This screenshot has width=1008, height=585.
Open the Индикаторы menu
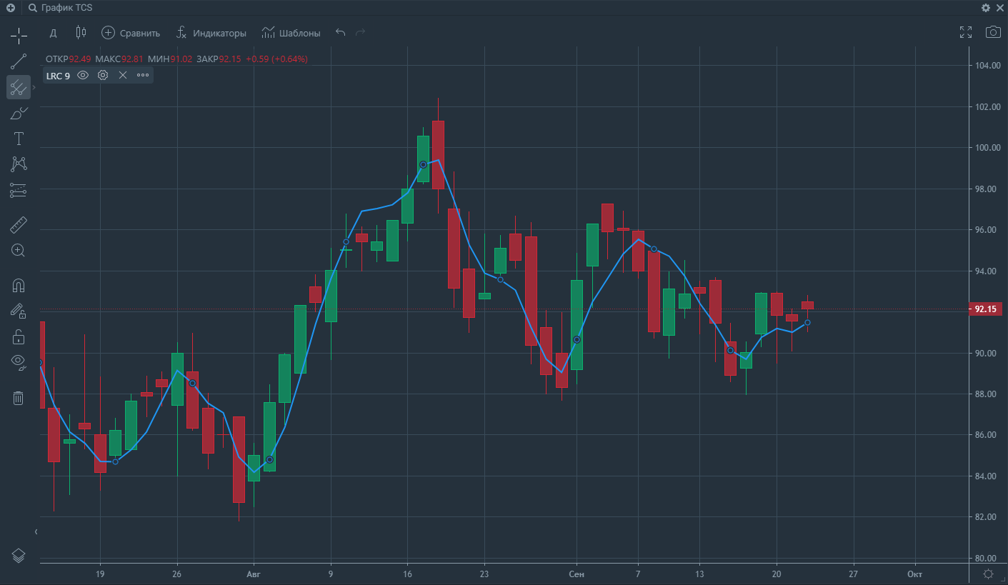211,33
